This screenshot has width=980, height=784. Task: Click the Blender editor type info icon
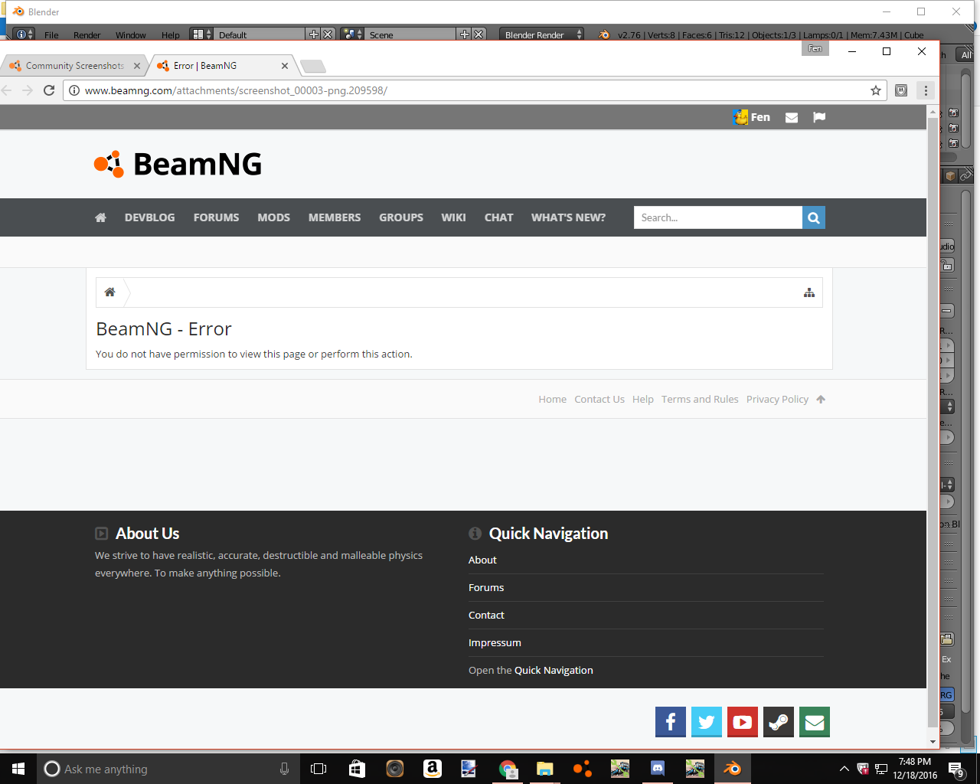pyautogui.click(x=24, y=34)
